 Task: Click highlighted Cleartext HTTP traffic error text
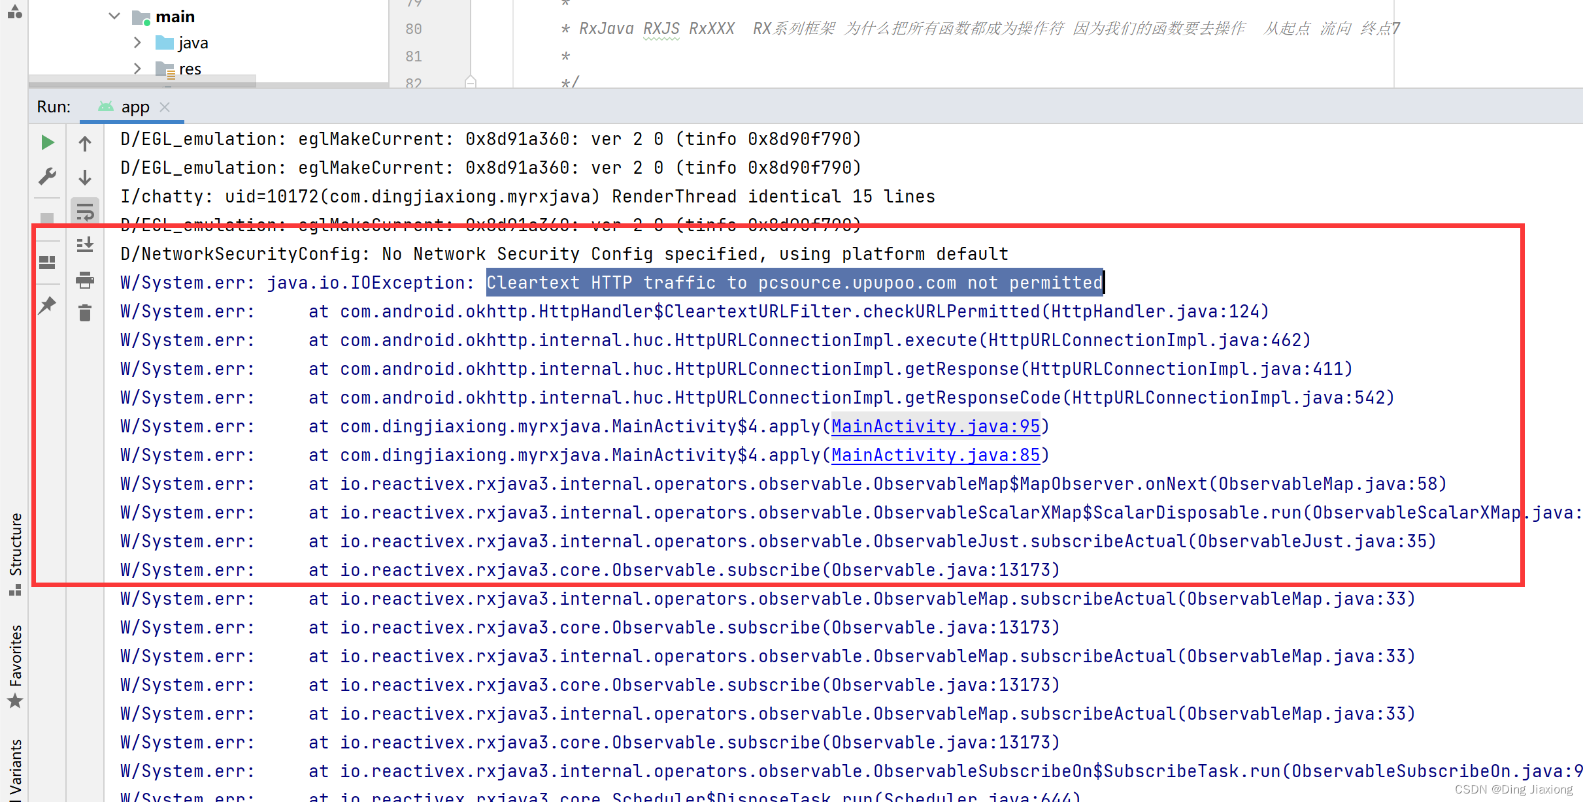[795, 283]
